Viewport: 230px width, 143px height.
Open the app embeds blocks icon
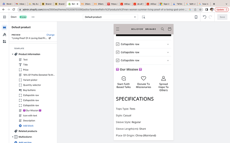point(4,41)
